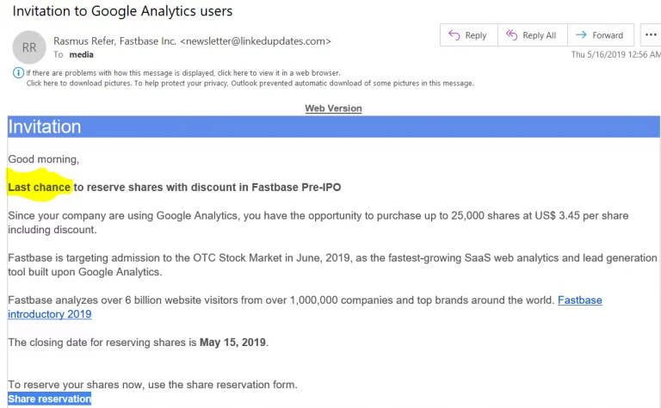Viewport: 661px width, 408px height.
Task: Click the message display problems infobar line
Action: (x=182, y=73)
